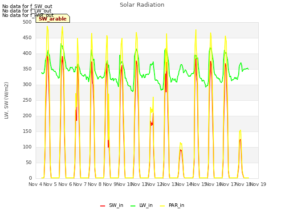Click the 'No data for f_SW_out' message

click(27, 6)
